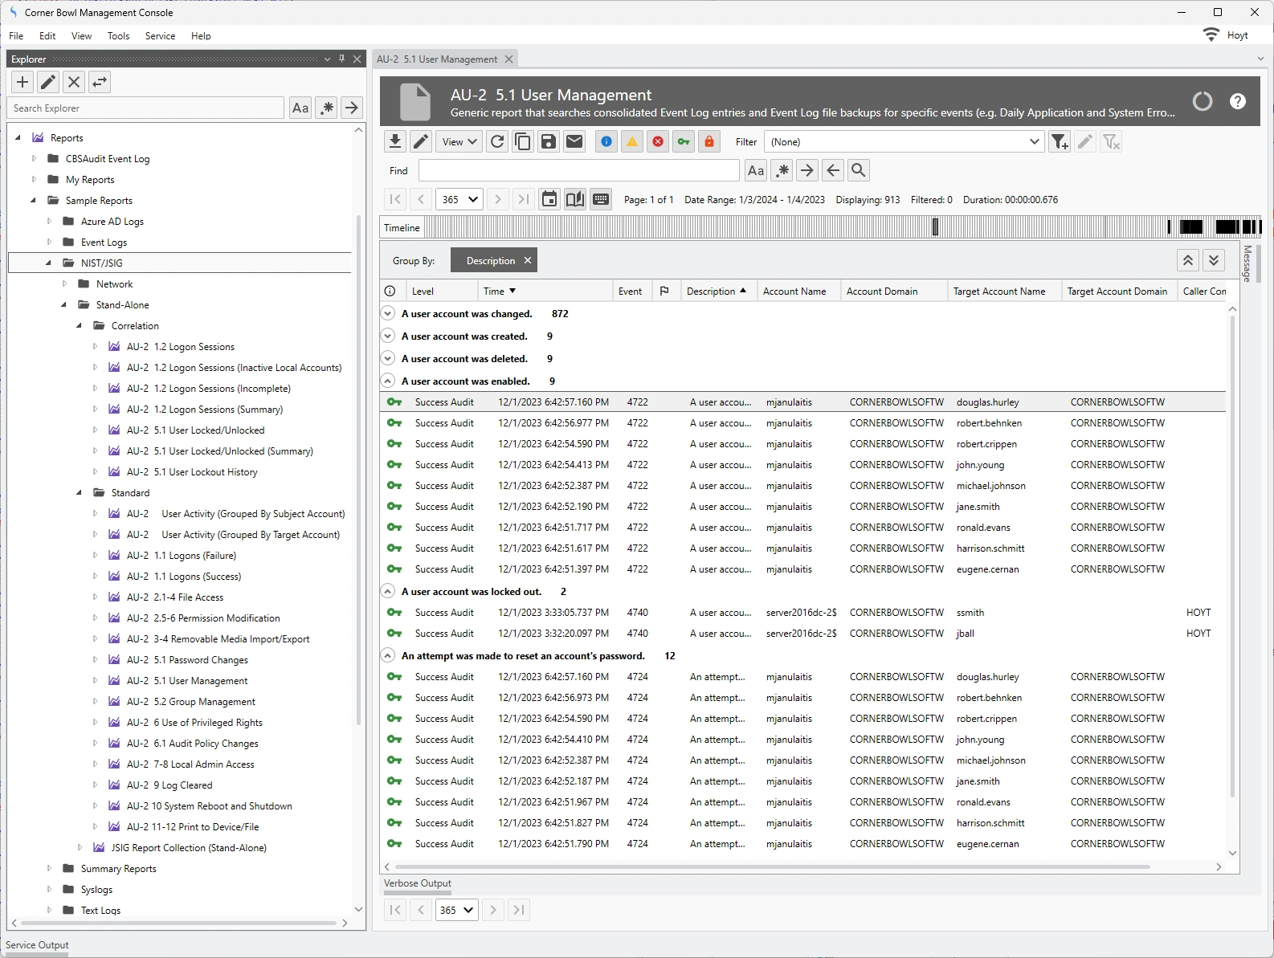Image resolution: width=1274 pixels, height=958 pixels.
Task: Click the refresh report icon
Action: tap(497, 142)
